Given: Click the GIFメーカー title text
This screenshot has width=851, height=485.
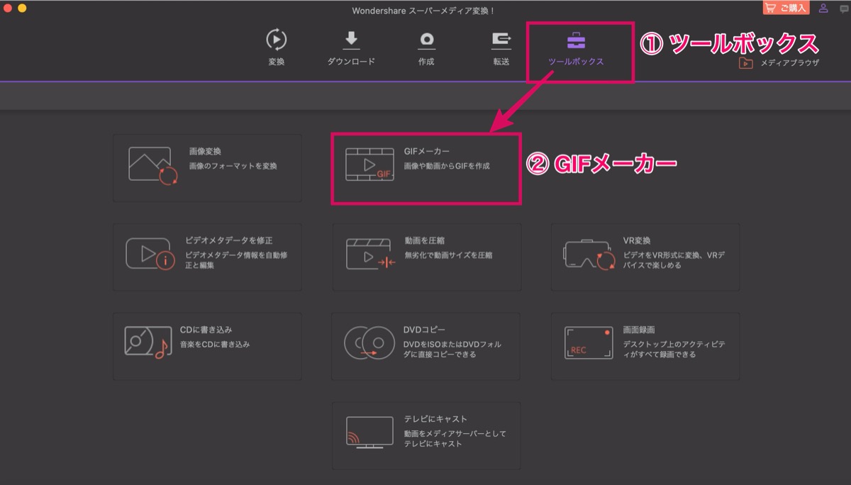Looking at the screenshot, I should click(427, 151).
